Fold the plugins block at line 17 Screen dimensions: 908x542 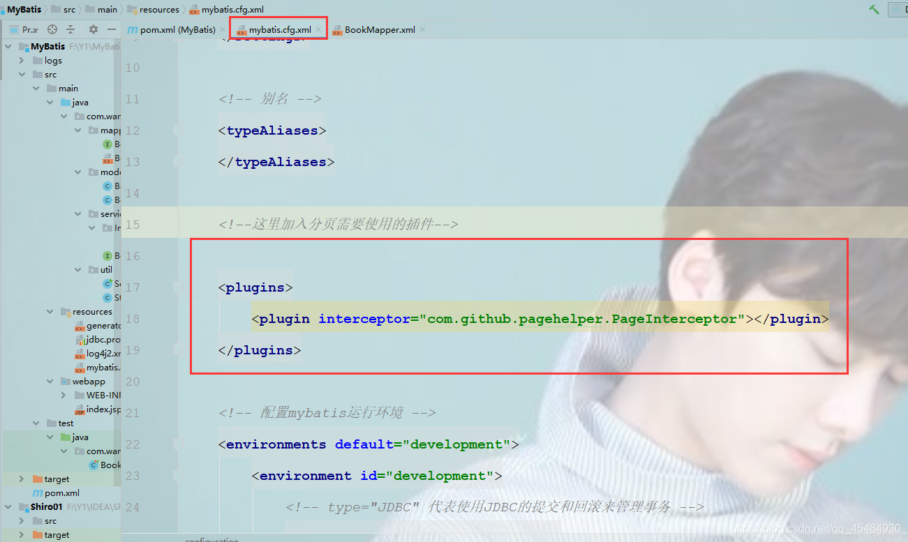179,287
